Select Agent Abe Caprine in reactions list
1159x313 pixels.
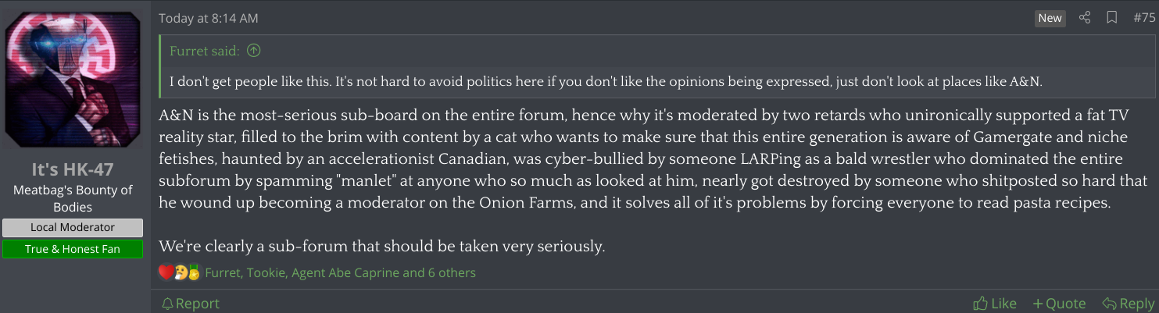coord(348,273)
